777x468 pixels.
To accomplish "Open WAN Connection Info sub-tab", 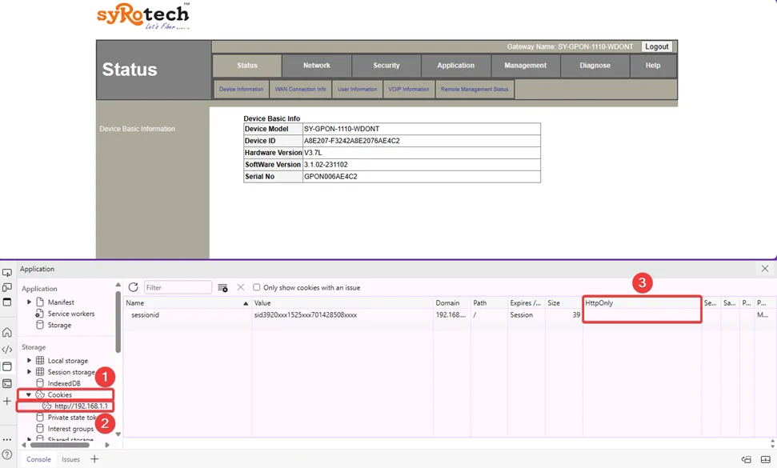I will click(300, 89).
